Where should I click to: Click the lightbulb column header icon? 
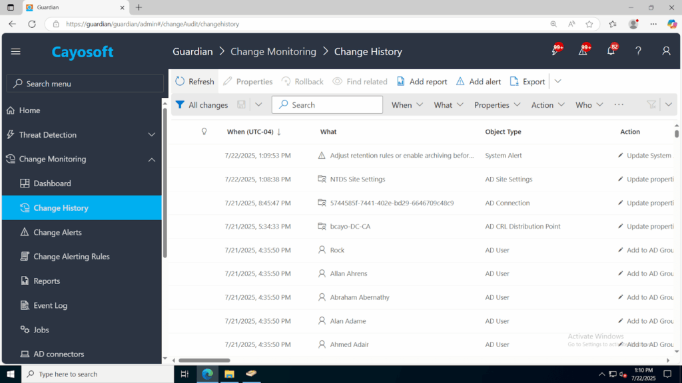204,132
